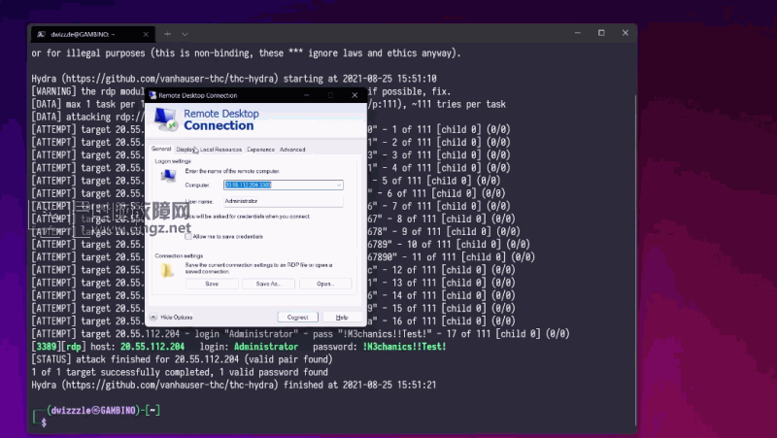This screenshot has height=438, width=777.
Task: Click the Remote Desktop Connection title bar icon
Action: click(x=152, y=95)
